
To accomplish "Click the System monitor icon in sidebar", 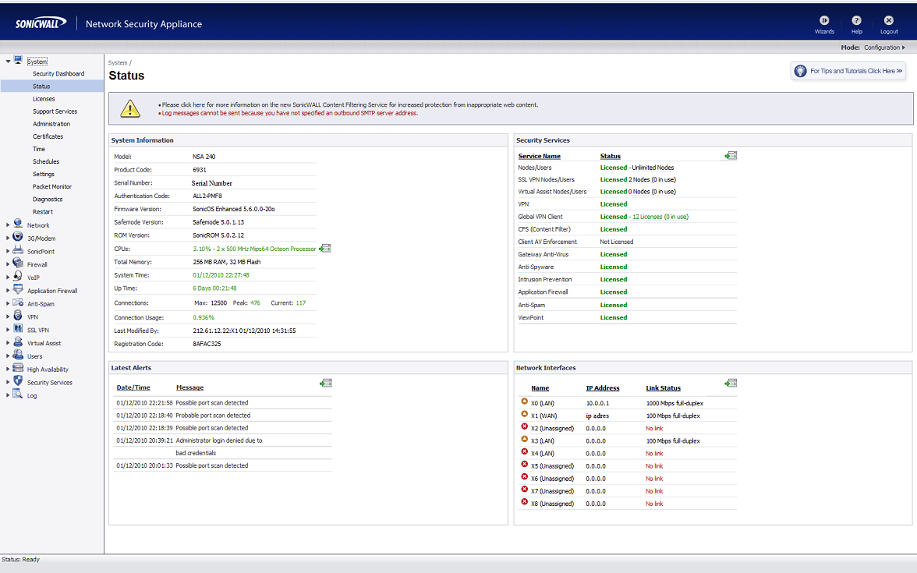I will coord(18,60).
